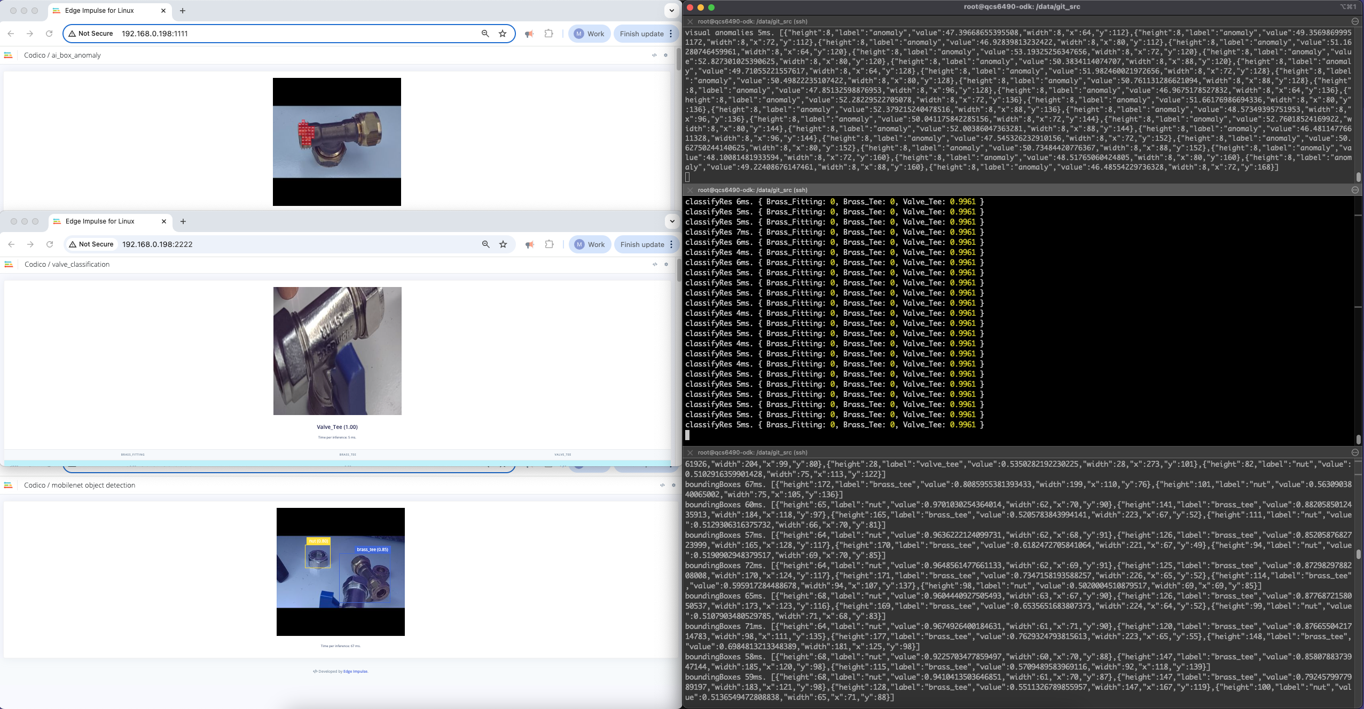This screenshot has height=709, width=1364.
Task: Open a new tab in the second browser window
Action: [x=183, y=221]
